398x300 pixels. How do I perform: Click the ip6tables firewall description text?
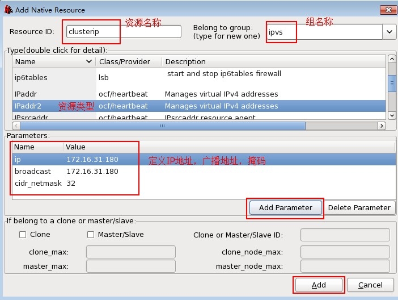point(224,73)
